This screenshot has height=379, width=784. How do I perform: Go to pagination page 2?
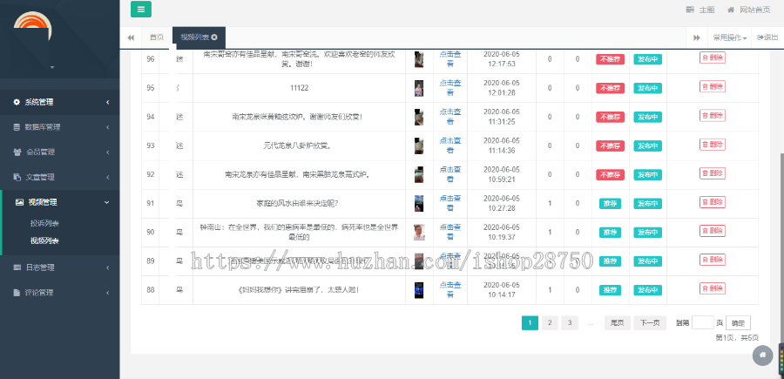click(550, 323)
